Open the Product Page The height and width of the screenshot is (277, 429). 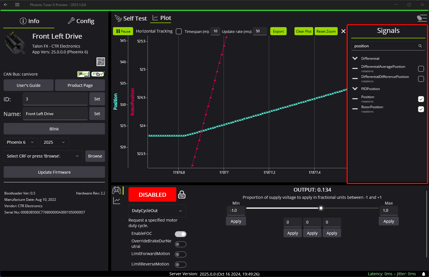coord(80,85)
